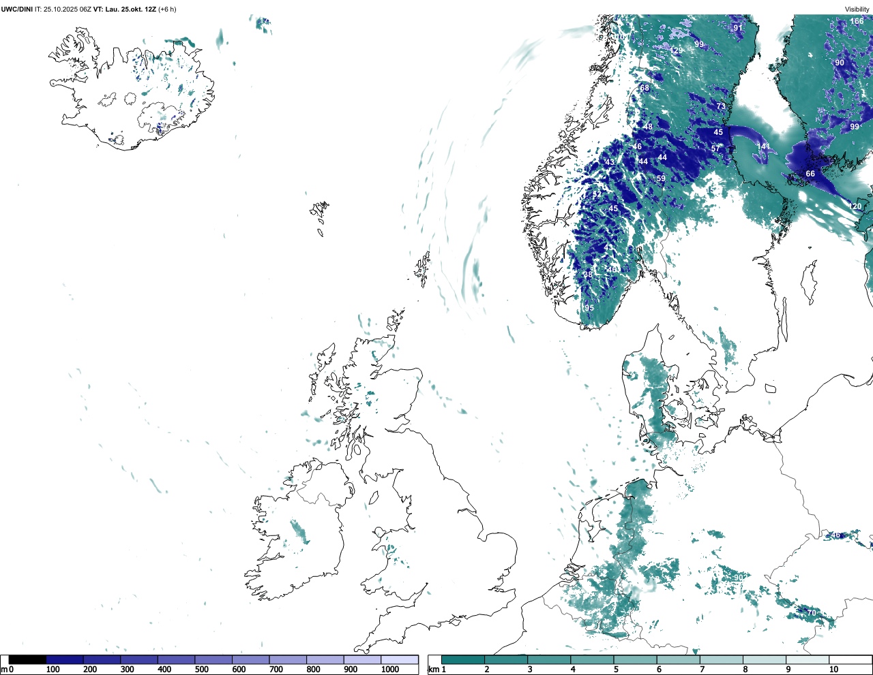Click the '141' value over the Gulf

point(763,146)
